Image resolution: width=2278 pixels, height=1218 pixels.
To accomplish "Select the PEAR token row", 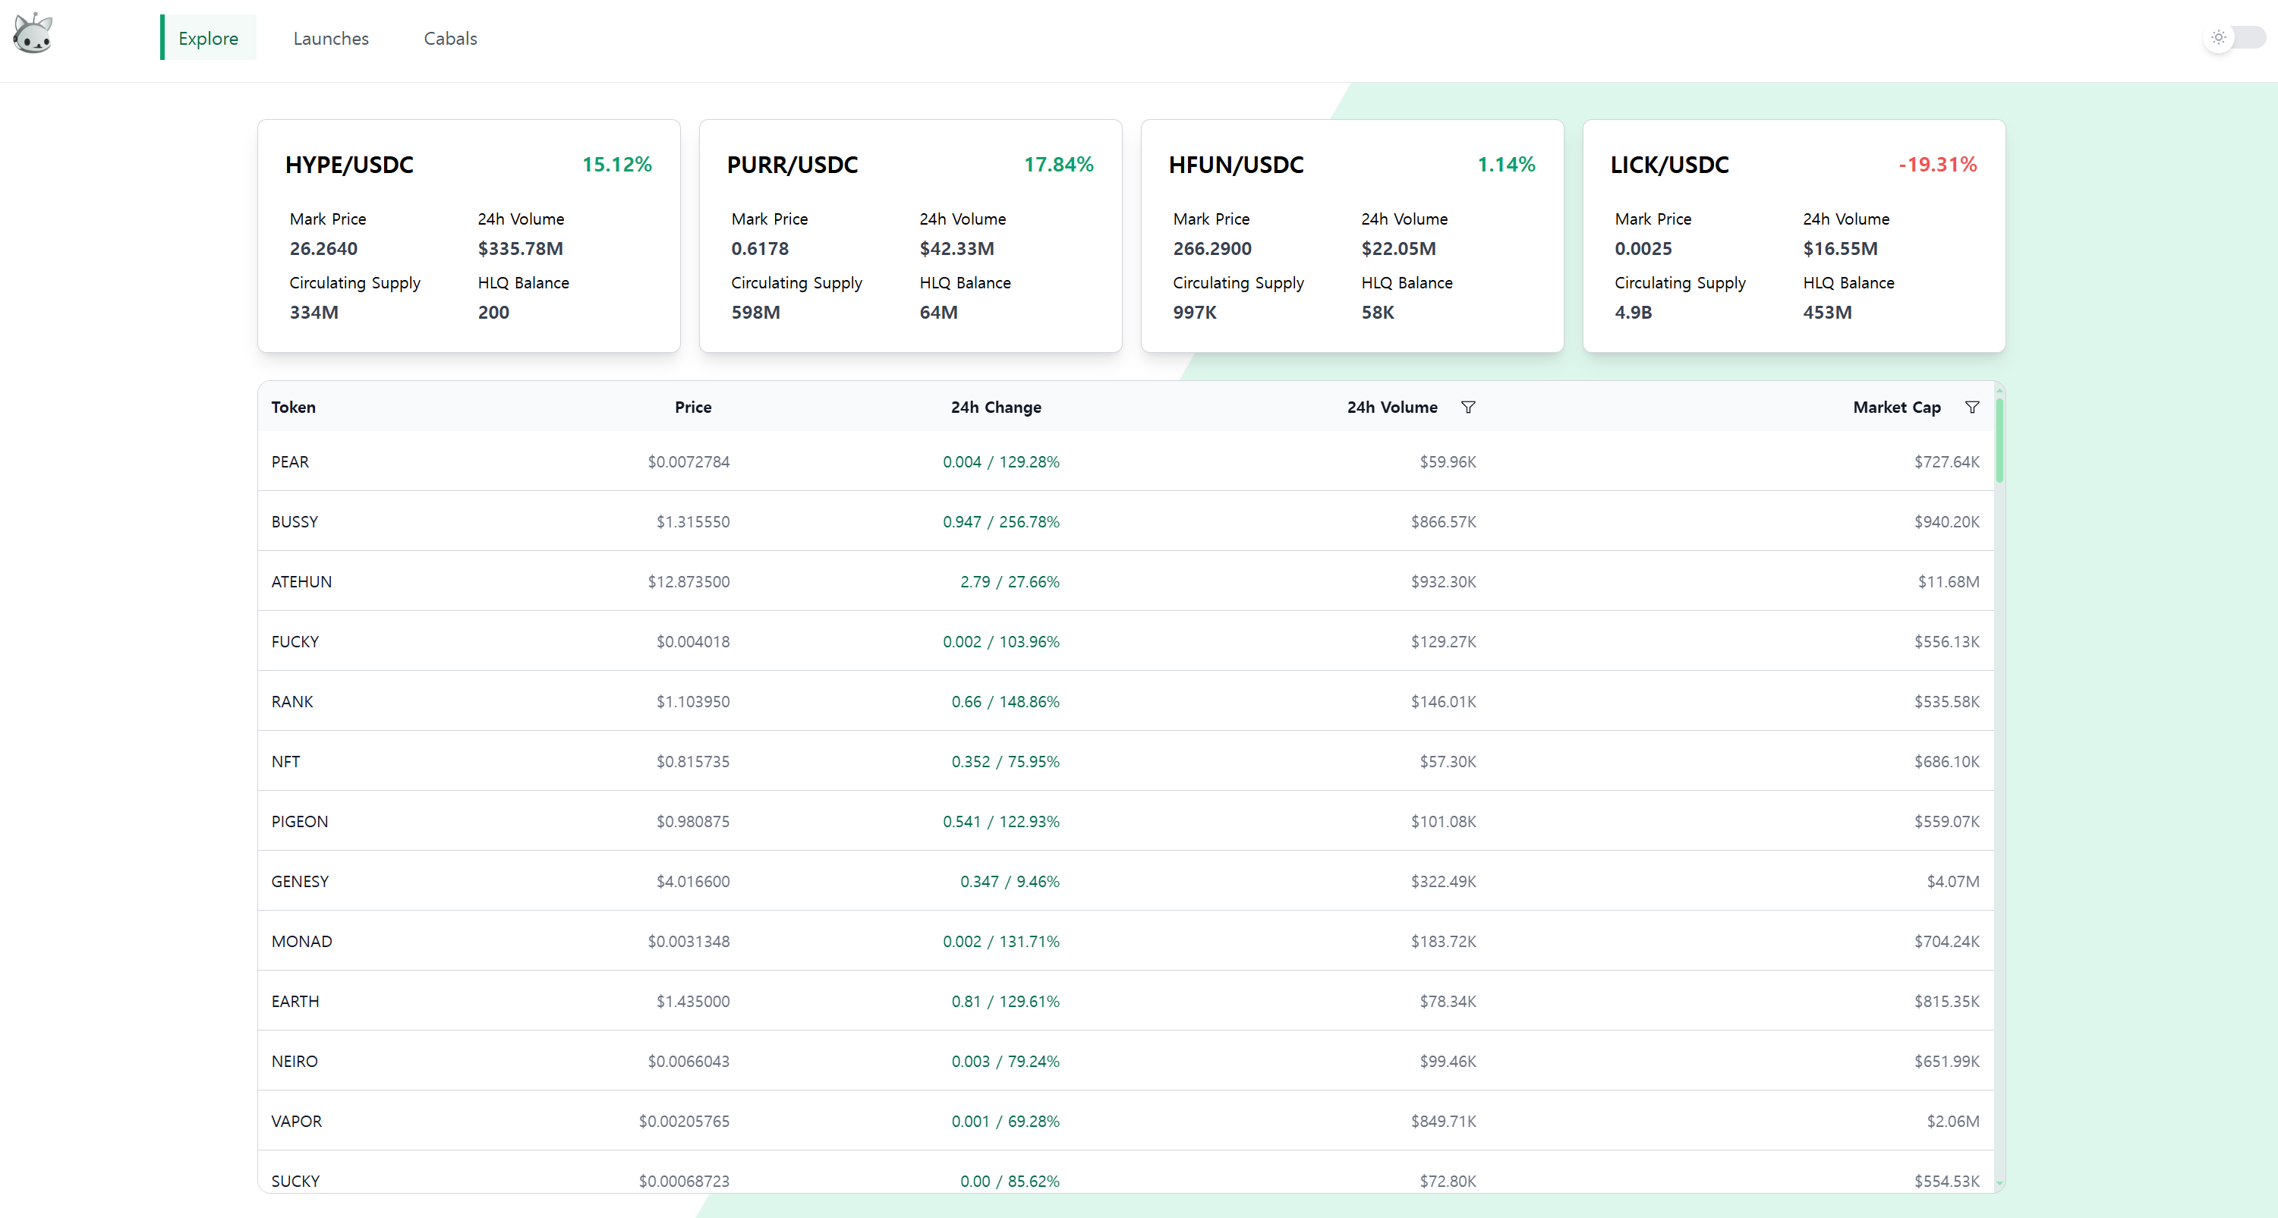I will 1125,462.
